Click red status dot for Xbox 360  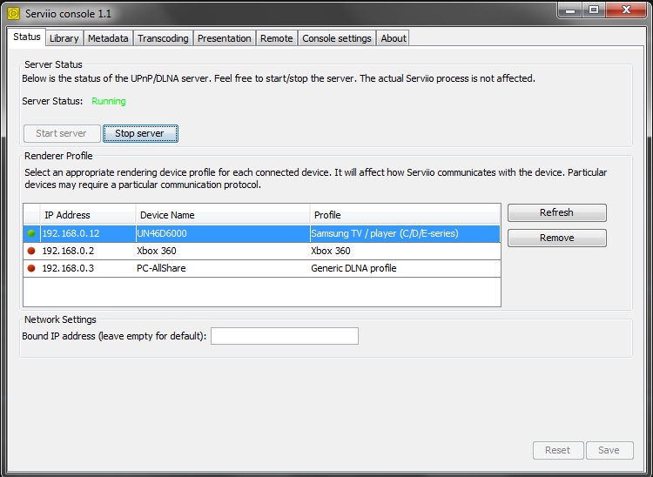click(x=31, y=251)
